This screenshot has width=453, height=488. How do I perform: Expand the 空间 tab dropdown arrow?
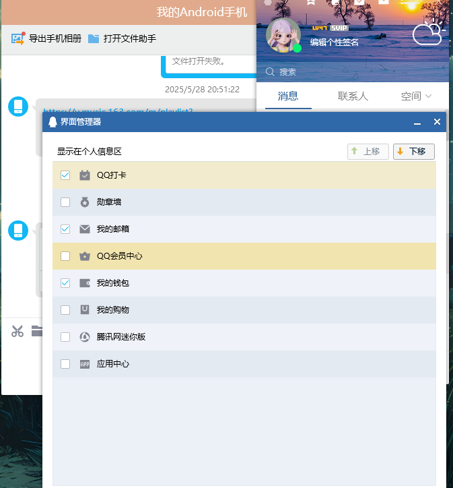click(428, 96)
